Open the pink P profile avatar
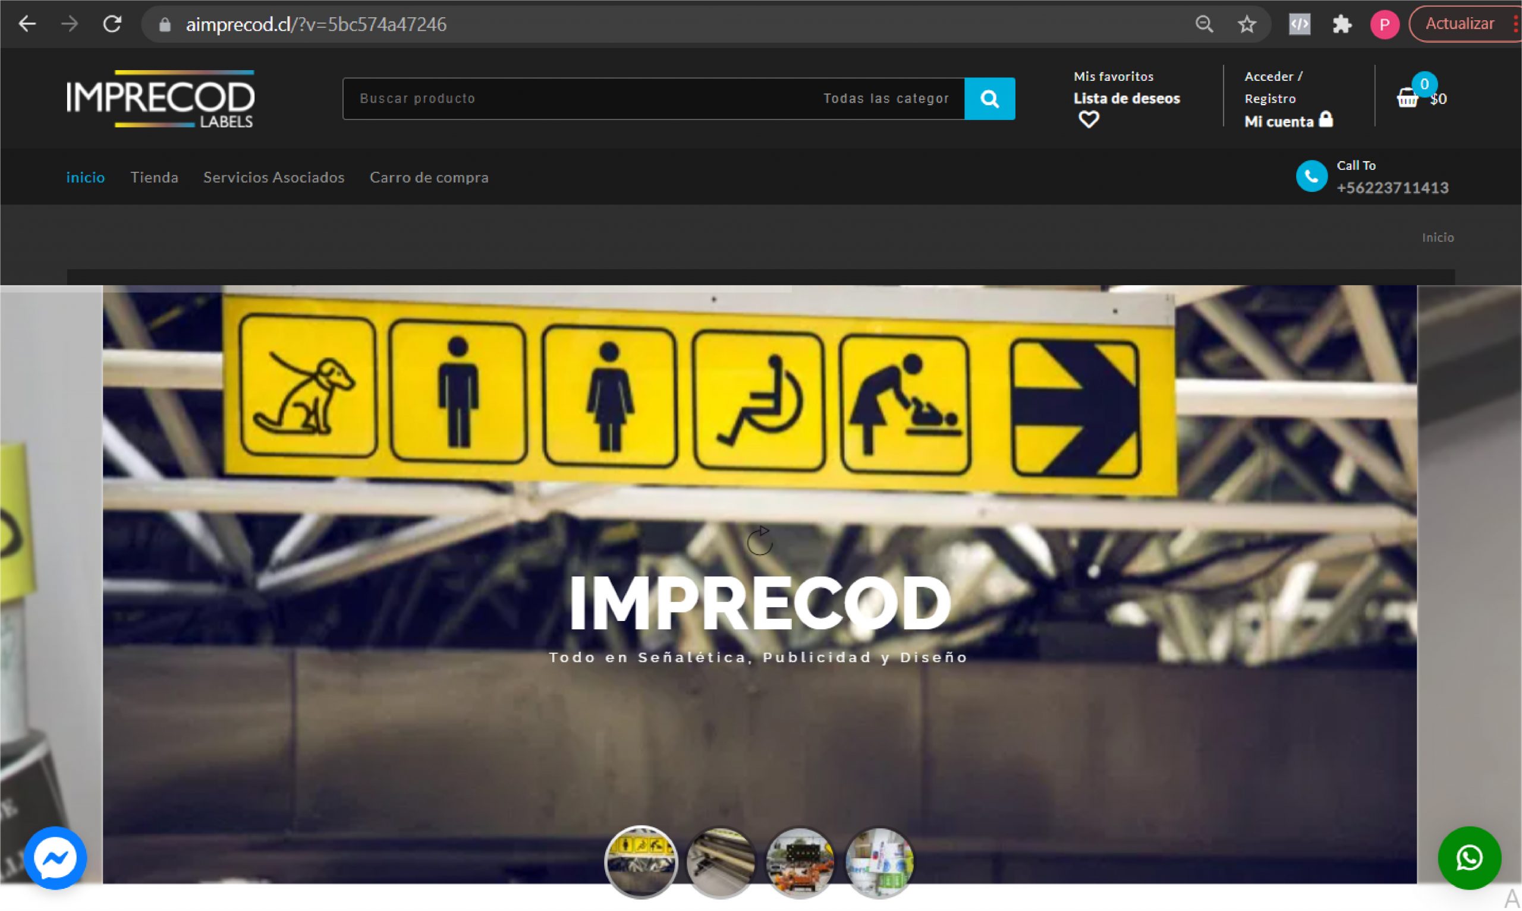Image resolution: width=1522 pixels, height=911 pixels. 1384,24
